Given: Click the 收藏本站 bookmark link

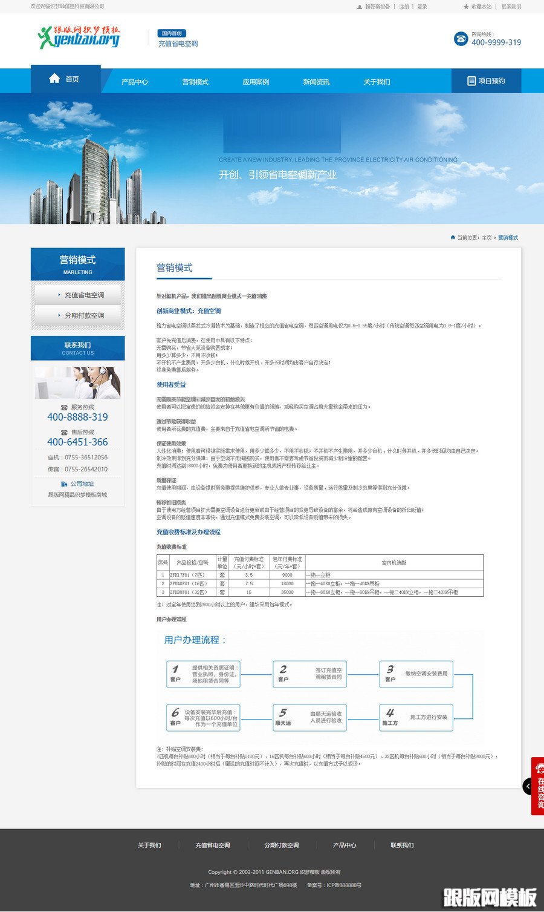Looking at the screenshot, I should [x=481, y=7].
